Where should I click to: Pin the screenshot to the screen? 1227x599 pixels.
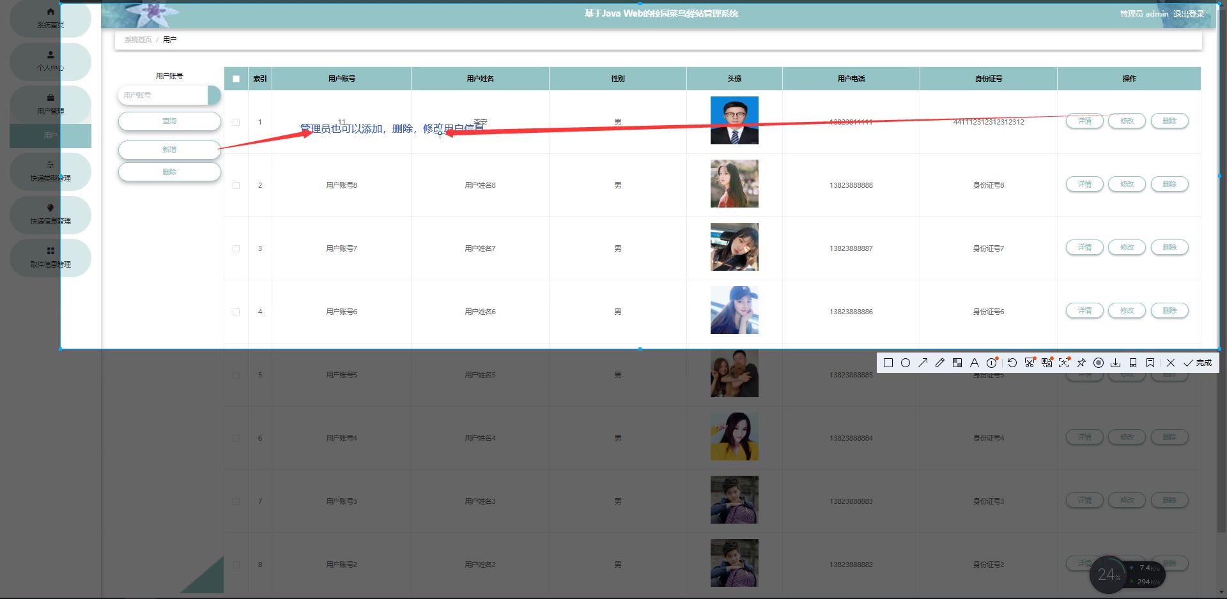click(1081, 363)
